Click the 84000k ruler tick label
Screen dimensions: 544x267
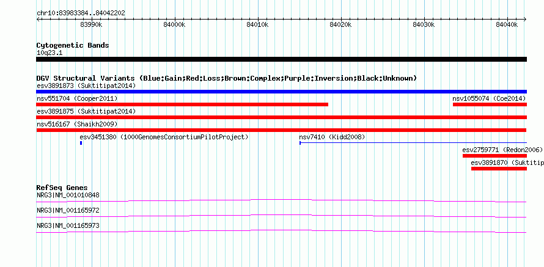[x=175, y=24]
